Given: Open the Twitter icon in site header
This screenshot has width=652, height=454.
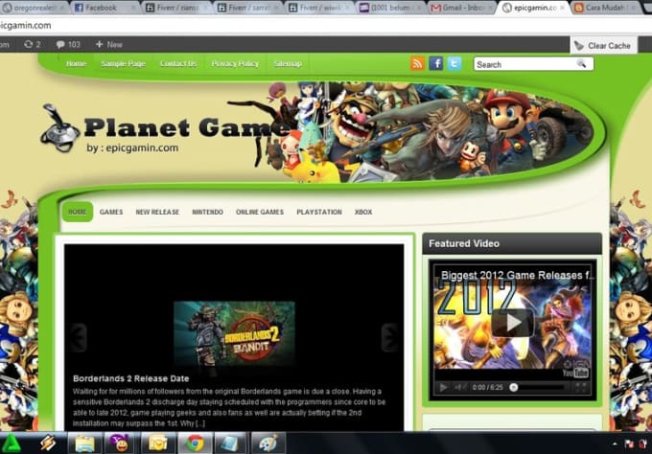Looking at the screenshot, I should (x=454, y=64).
